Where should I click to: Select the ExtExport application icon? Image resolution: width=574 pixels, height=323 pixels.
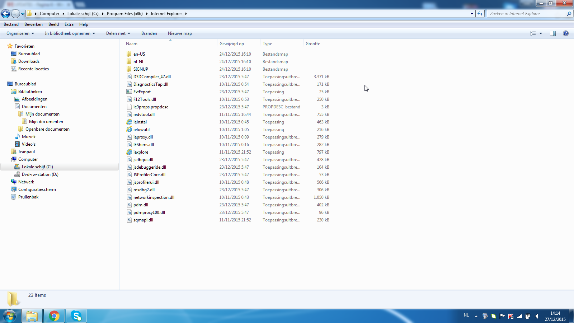point(129,92)
